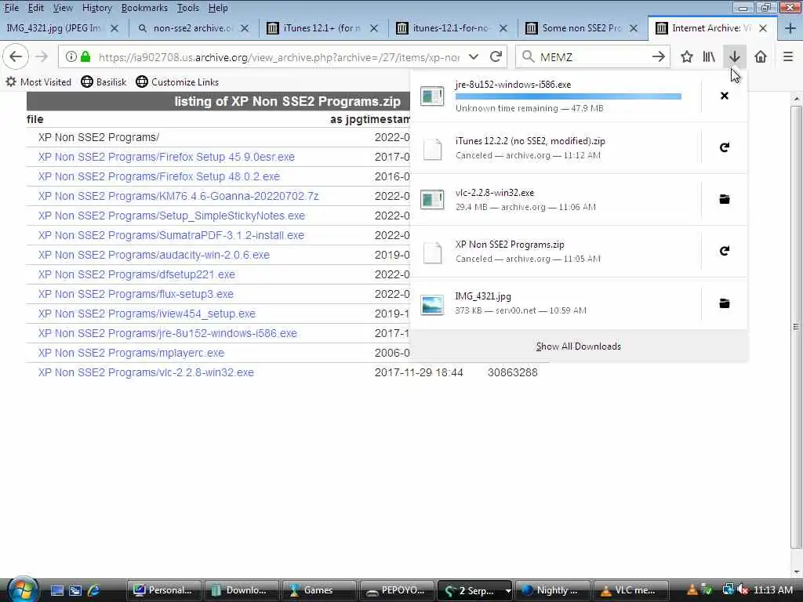Go back using the back arrow button

click(x=16, y=56)
